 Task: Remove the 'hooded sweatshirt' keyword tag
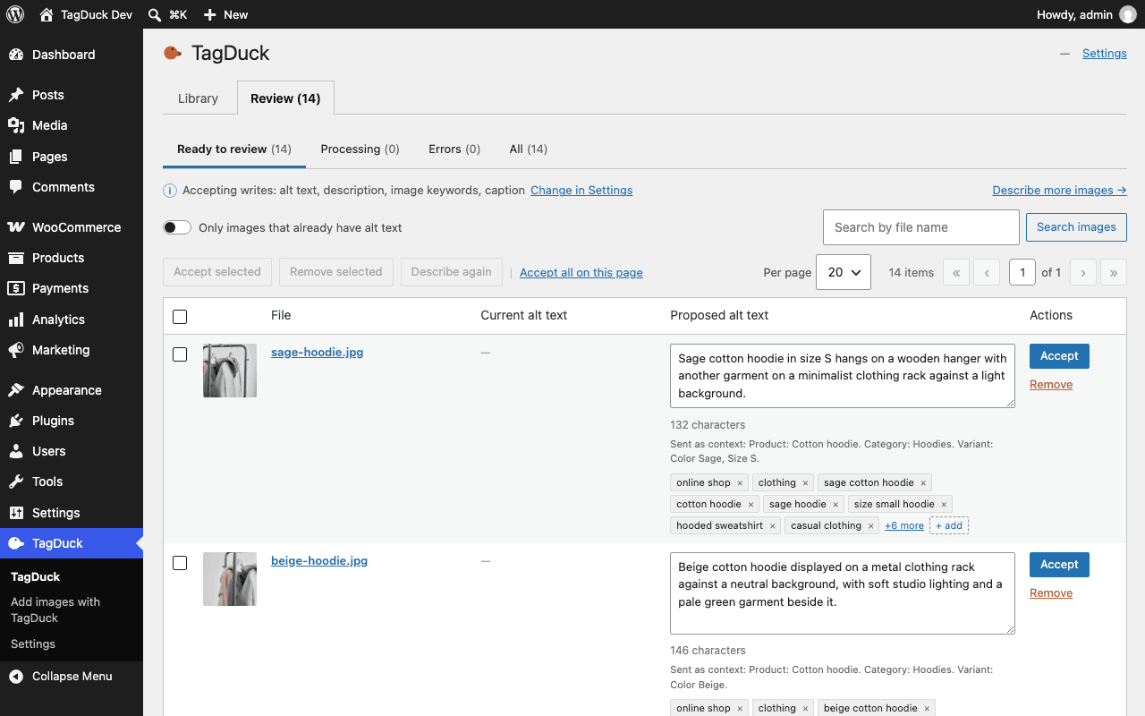pos(772,526)
